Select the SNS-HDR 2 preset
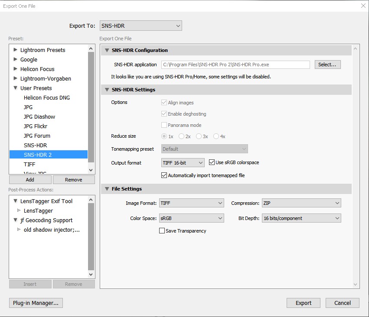The width and height of the screenshot is (369, 317). coord(49,155)
